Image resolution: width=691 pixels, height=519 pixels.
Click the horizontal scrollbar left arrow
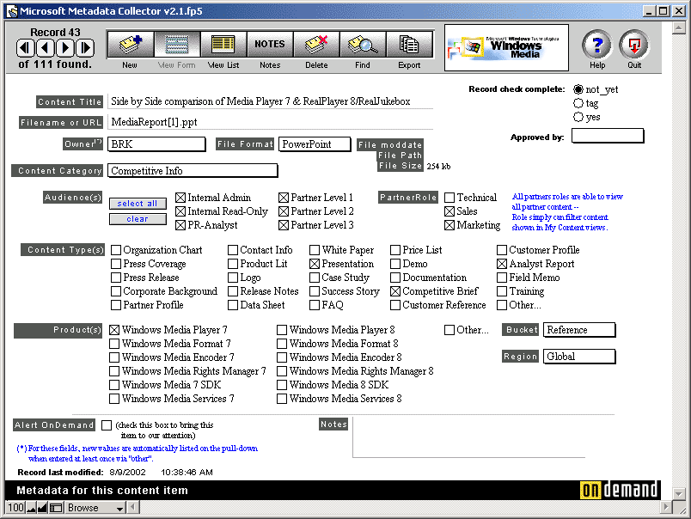click(132, 508)
